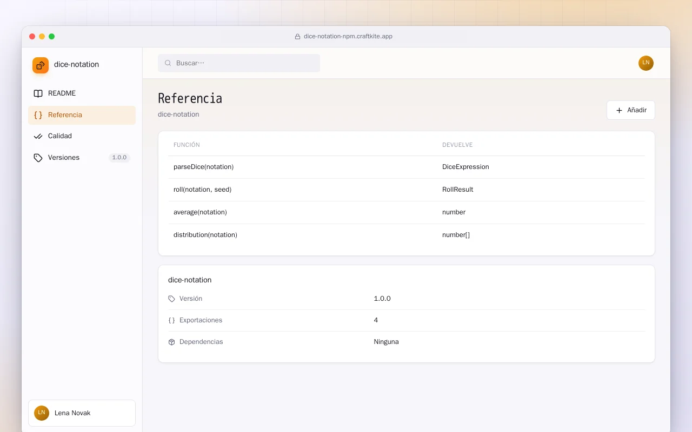
Task: Click the dice-notation-npm.craftkite.app address bar
Action: coord(344,37)
